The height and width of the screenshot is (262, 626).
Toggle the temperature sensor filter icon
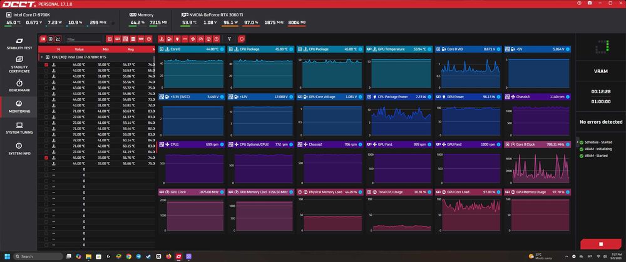[162, 39]
